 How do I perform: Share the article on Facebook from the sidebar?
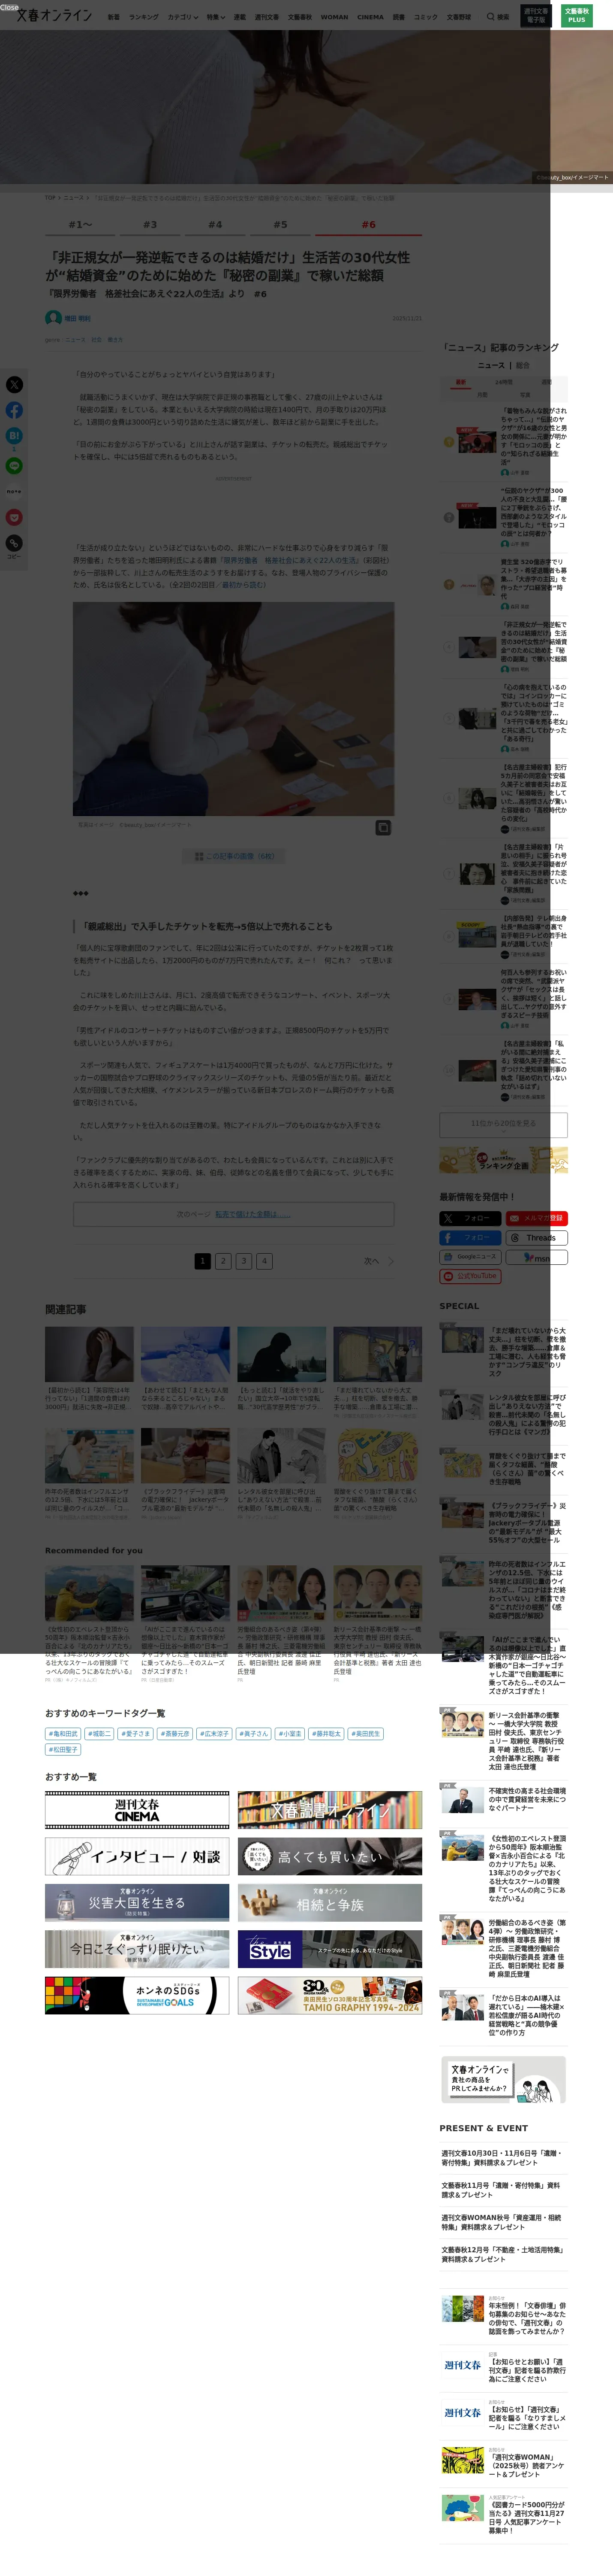point(14,410)
